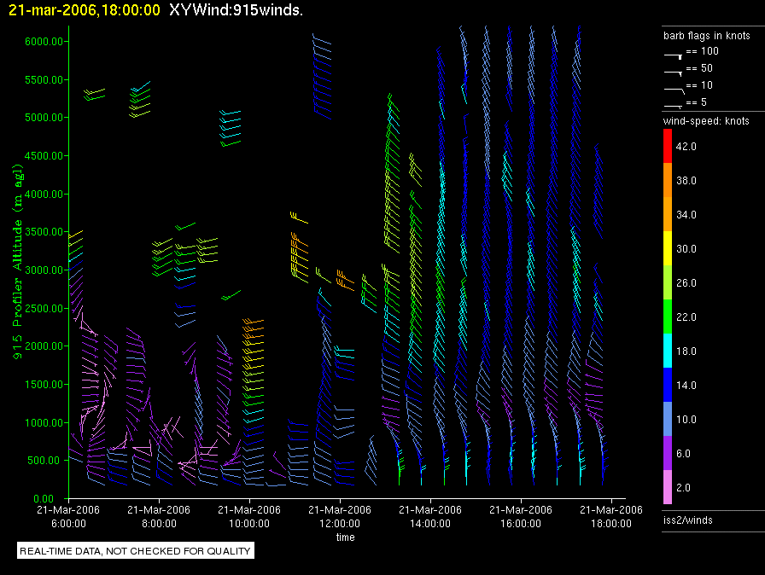Click the light blue 10.0 knots swatch

(668, 419)
